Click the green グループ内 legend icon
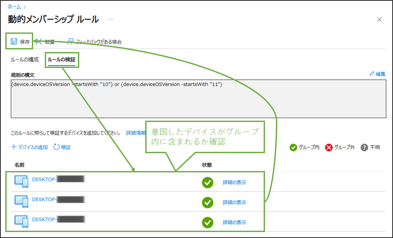 (293, 148)
